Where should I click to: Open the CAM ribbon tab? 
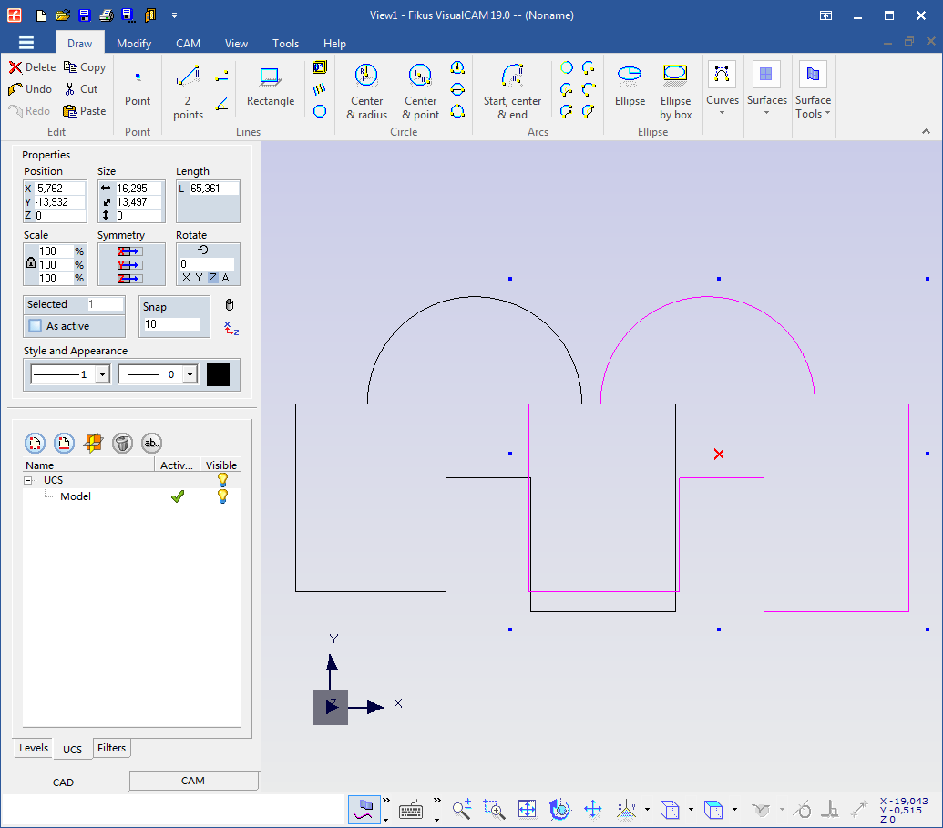point(188,44)
